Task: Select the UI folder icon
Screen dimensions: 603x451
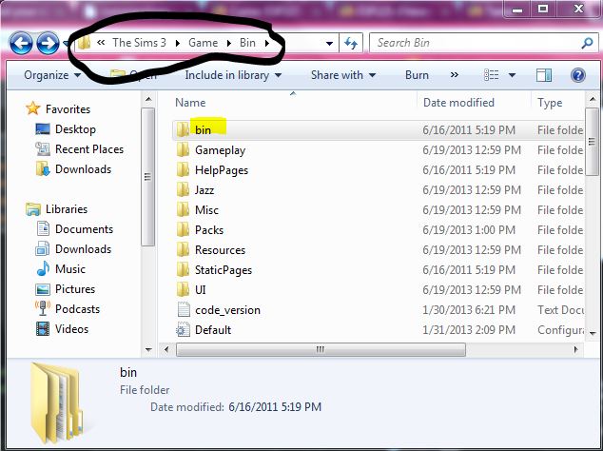Action: point(183,290)
